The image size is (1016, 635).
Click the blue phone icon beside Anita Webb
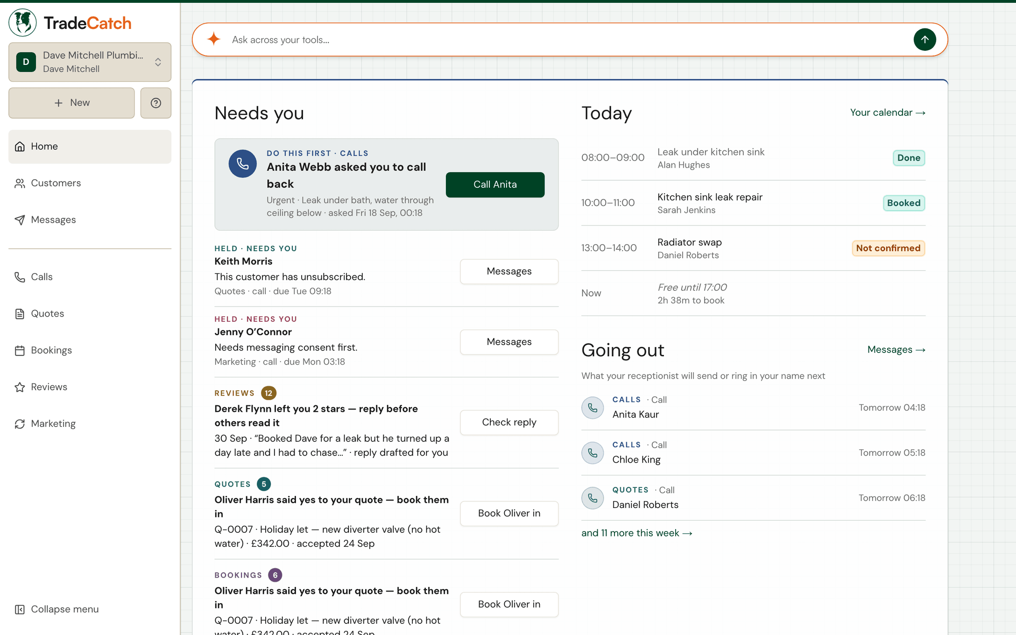click(242, 163)
